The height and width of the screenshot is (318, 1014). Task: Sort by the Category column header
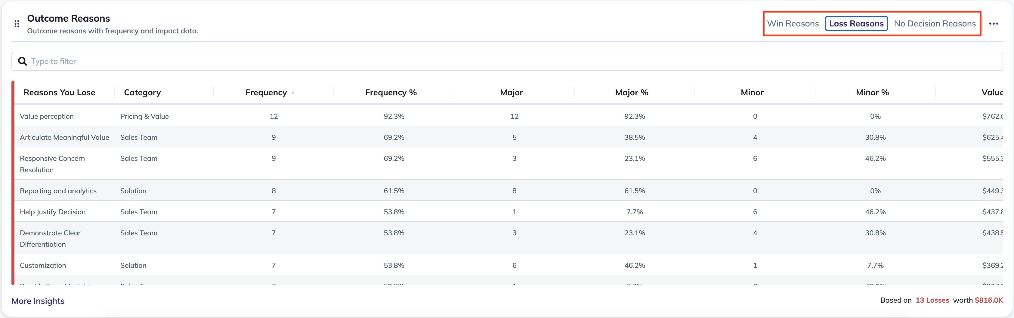coord(143,92)
